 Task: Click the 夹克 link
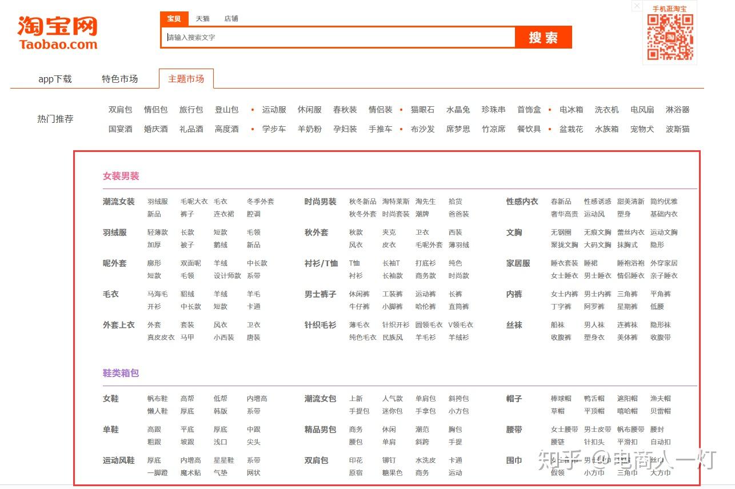tap(389, 233)
